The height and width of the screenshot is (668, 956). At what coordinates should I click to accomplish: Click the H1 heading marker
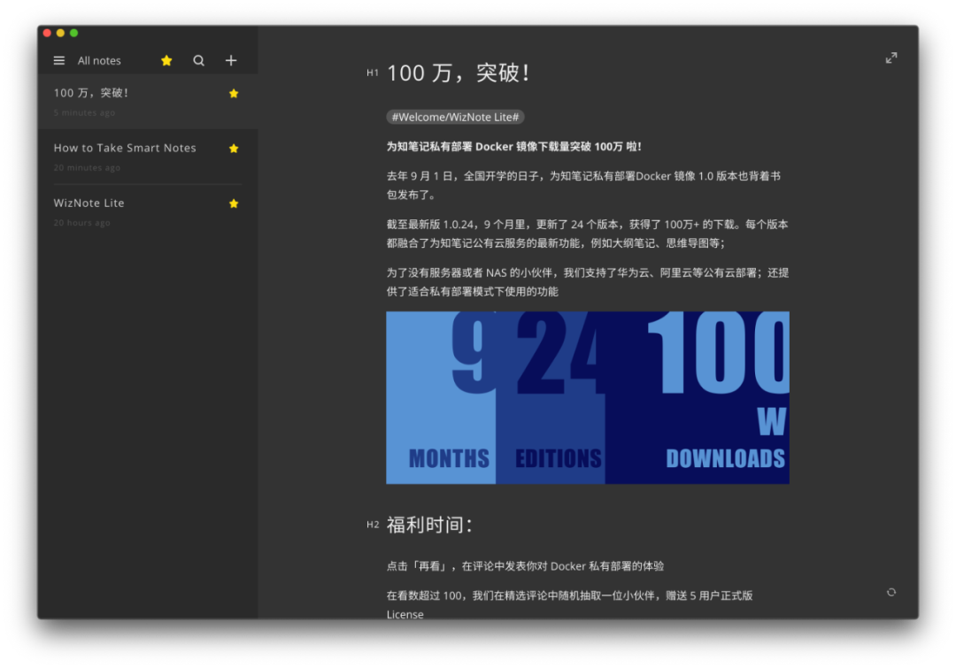click(x=373, y=73)
